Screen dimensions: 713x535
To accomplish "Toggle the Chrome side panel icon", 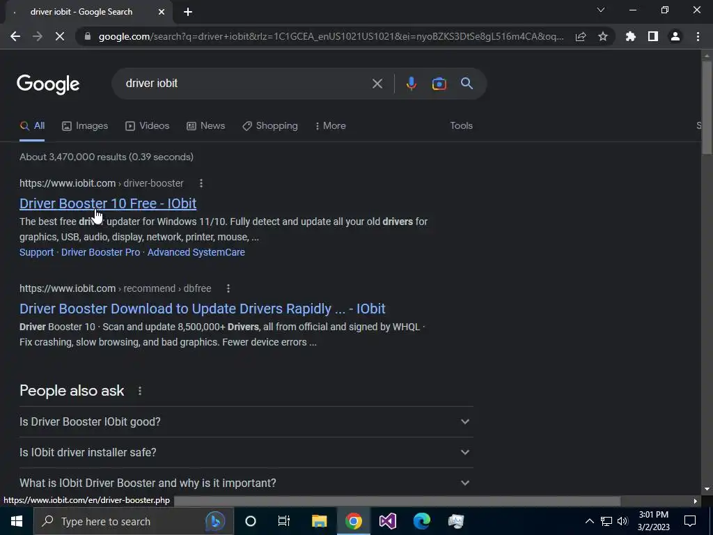I will tap(653, 36).
